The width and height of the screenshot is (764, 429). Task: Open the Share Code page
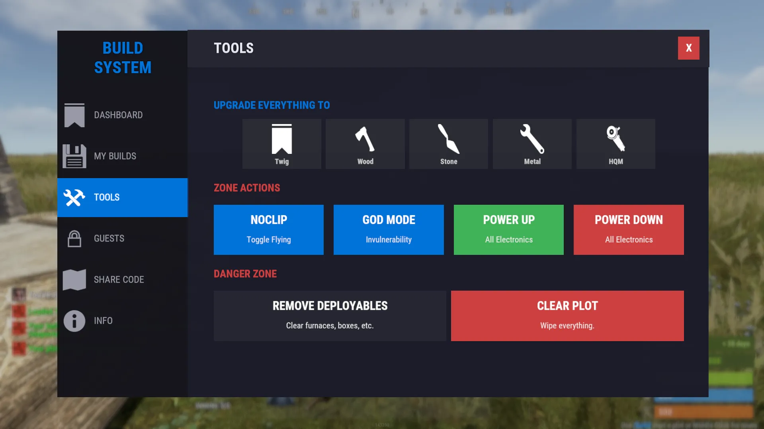pyautogui.click(x=123, y=280)
